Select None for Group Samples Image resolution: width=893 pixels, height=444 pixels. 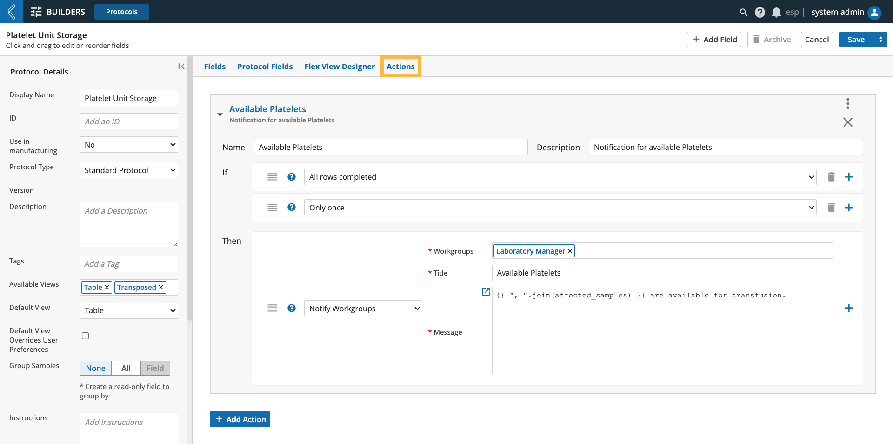coord(95,368)
